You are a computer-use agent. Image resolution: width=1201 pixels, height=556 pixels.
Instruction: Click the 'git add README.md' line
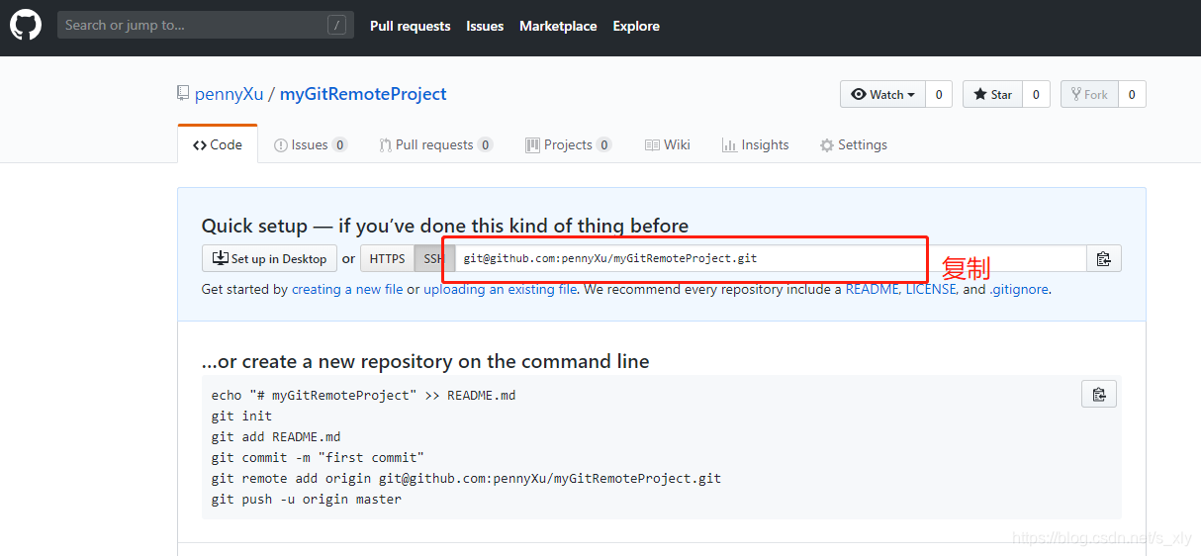coord(276,436)
